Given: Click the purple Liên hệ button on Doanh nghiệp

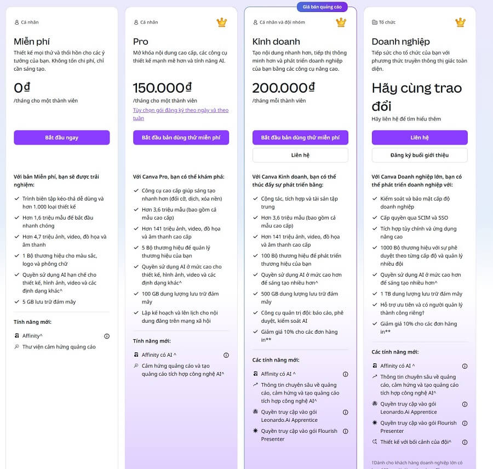Looking at the screenshot, I should coord(420,138).
